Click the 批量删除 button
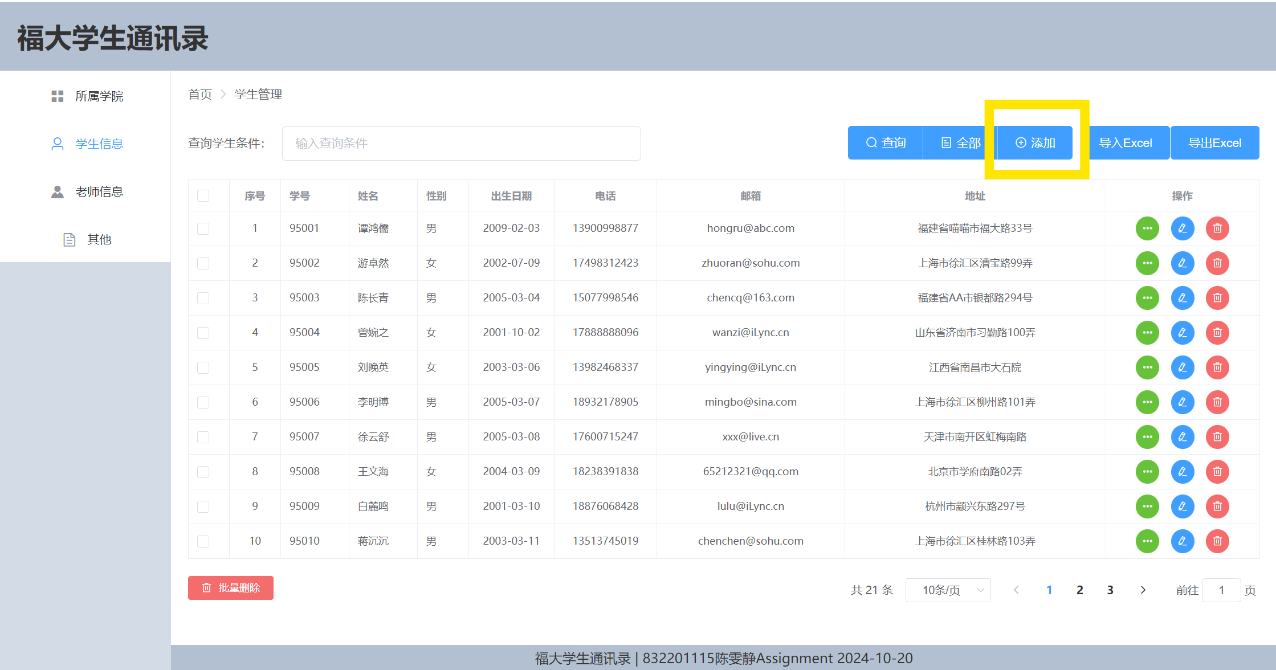Image resolution: width=1276 pixels, height=670 pixels. (x=231, y=588)
